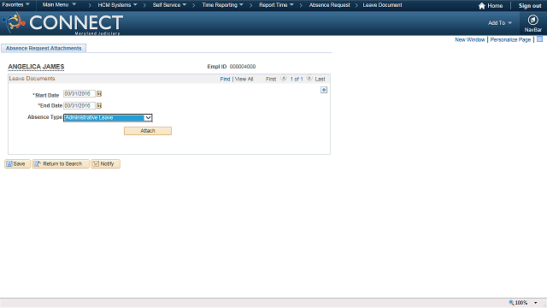The image size is (547, 308).
Task: Open the zoom level dropdown in status bar
Action: click(x=536, y=303)
